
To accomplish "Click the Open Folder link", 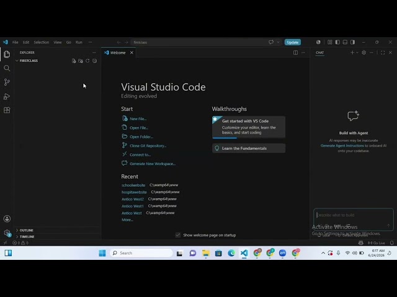I will pyautogui.click(x=141, y=137).
